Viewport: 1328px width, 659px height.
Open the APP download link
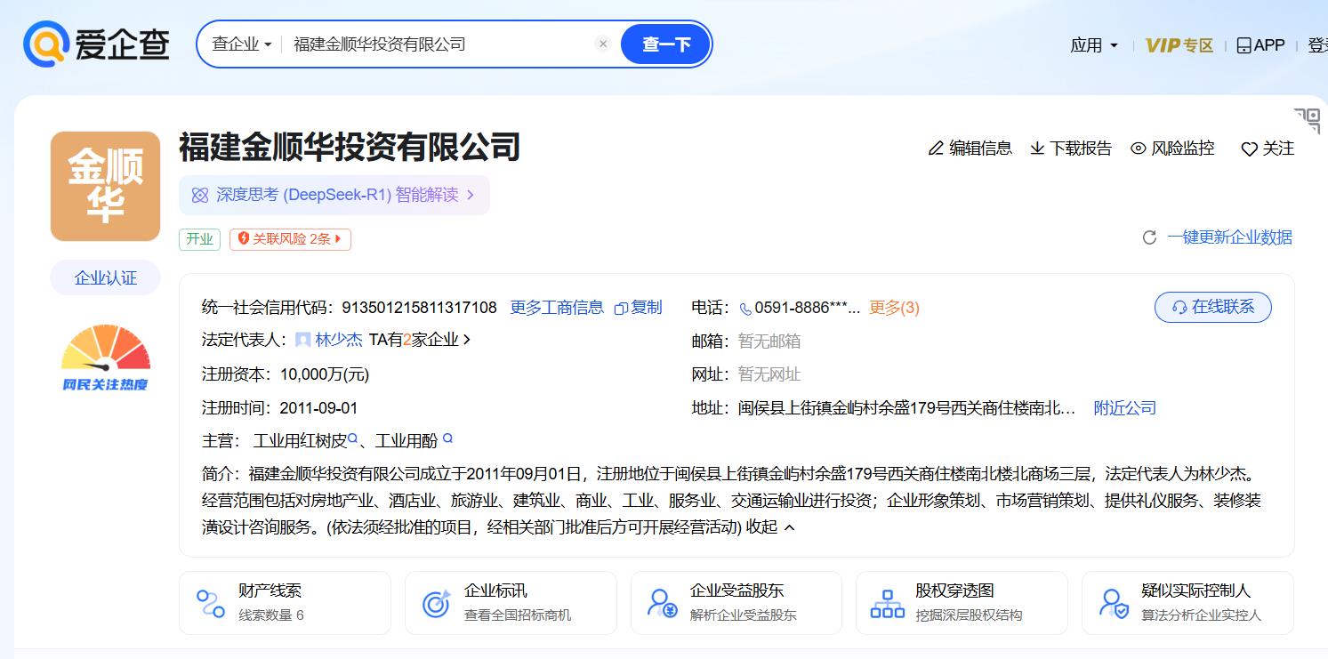tap(1260, 45)
